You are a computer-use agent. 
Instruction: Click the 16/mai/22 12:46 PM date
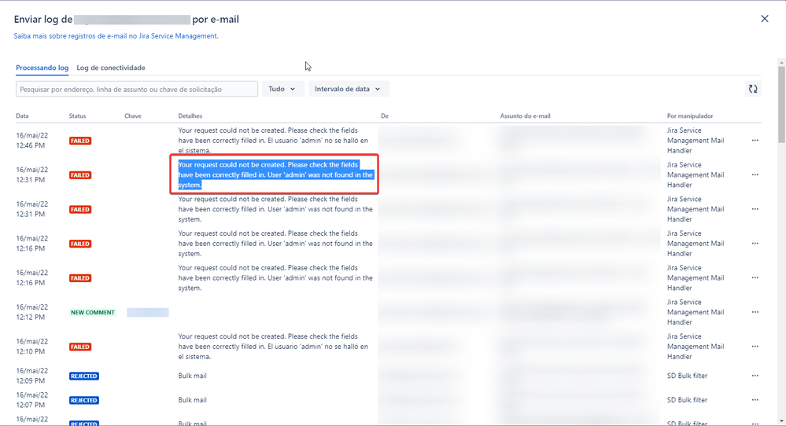tap(31, 141)
